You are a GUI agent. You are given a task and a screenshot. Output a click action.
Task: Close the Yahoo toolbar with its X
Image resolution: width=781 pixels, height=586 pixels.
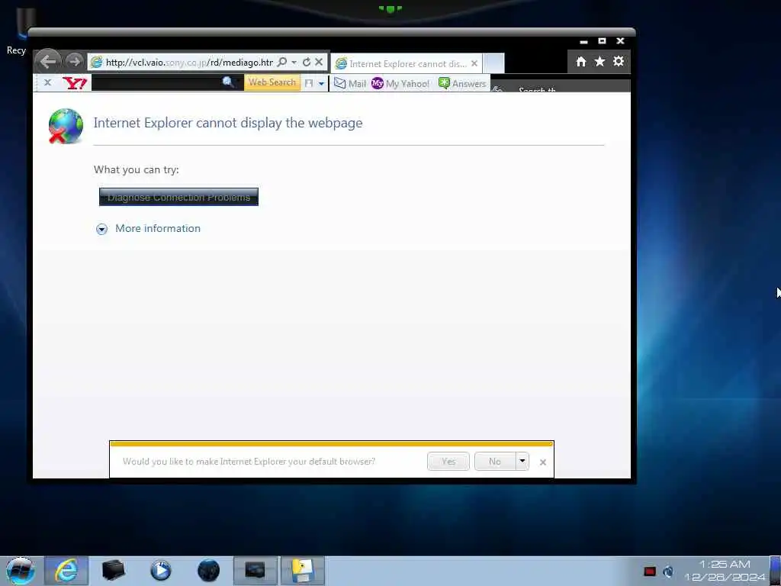[x=47, y=82]
